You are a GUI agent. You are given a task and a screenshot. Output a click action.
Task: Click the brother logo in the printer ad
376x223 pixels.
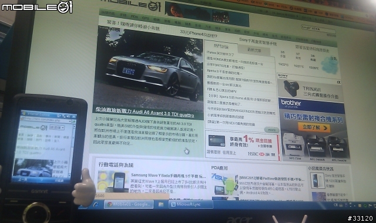291,103
